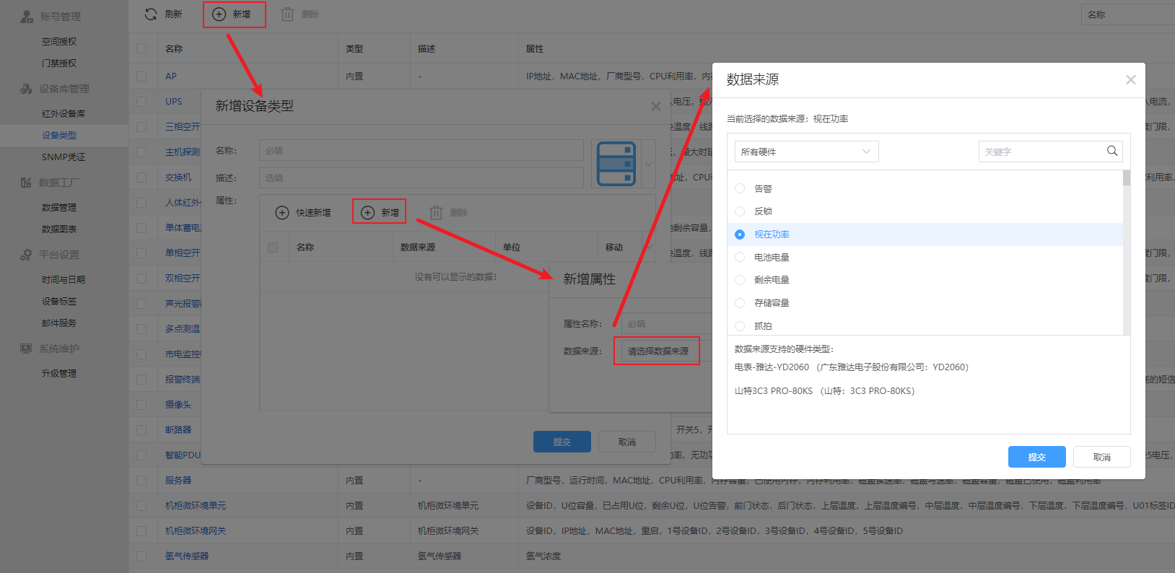This screenshot has height=573, width=1175.
Task: Open the 氢气传感器 device type link
Action: pyautogui.click(x=187, y=556)
